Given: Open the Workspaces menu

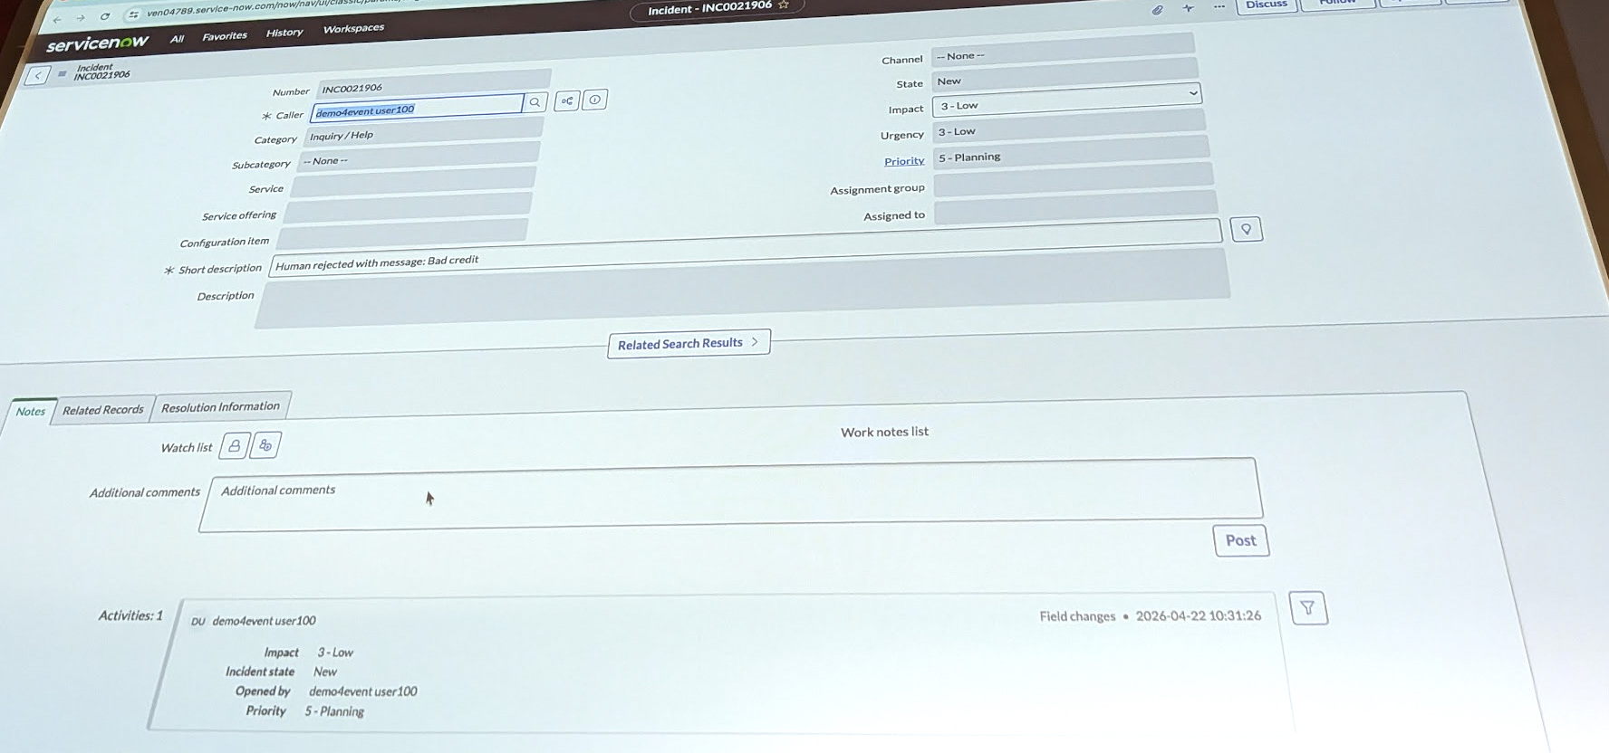Looking at the screenshot, I should click(353, 29).
